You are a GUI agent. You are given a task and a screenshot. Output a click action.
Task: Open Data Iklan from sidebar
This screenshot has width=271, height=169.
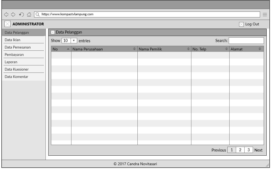tap(13, 40)
